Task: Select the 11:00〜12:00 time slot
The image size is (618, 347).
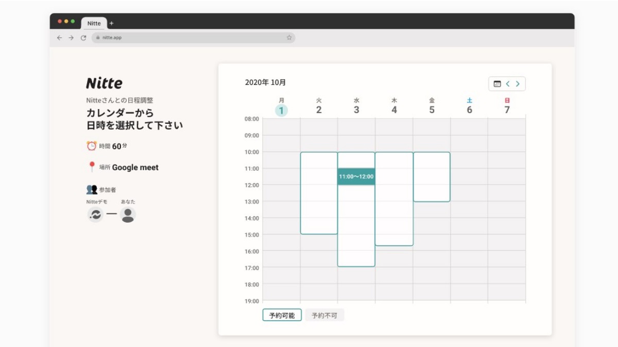Action: point(356,176)
